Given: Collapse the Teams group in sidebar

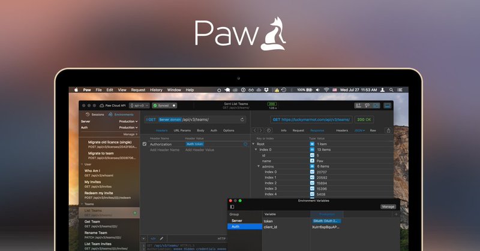Looking at the screenshot, I should pyautogui.click(x=82, y=204).
